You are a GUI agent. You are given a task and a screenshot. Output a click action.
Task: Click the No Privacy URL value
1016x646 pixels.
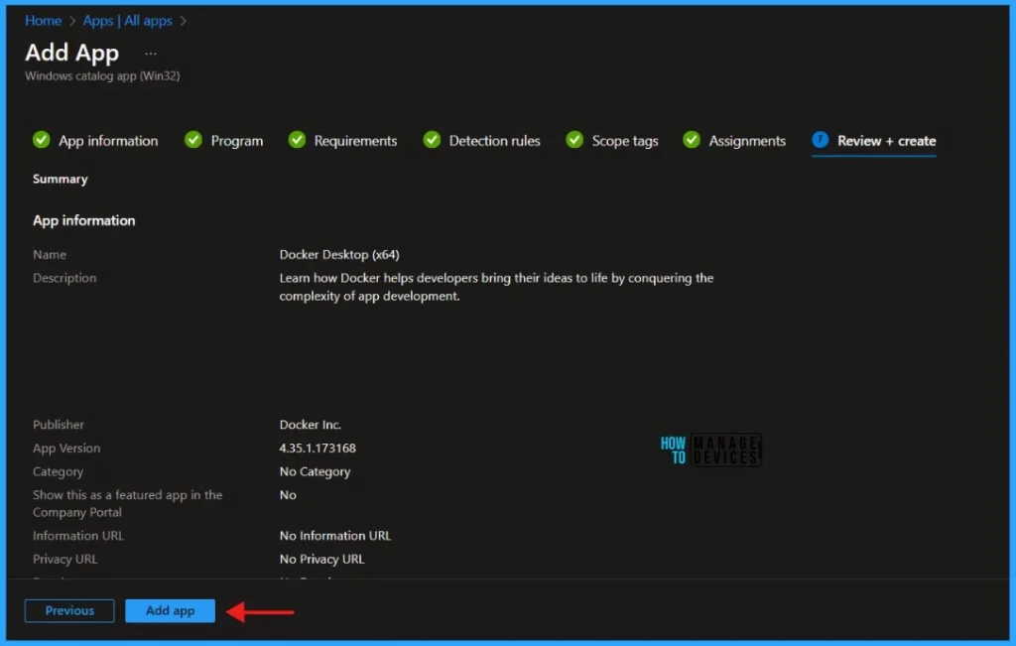(x=322, y=560)
